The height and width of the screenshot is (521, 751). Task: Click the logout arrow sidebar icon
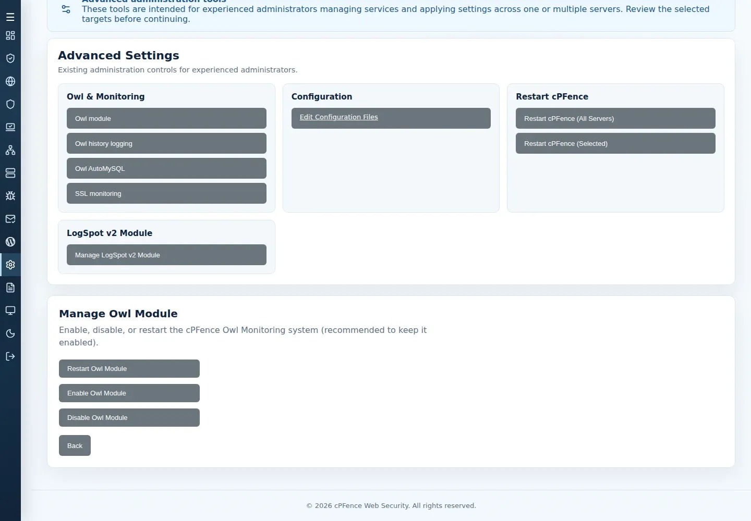pos(10,356)
